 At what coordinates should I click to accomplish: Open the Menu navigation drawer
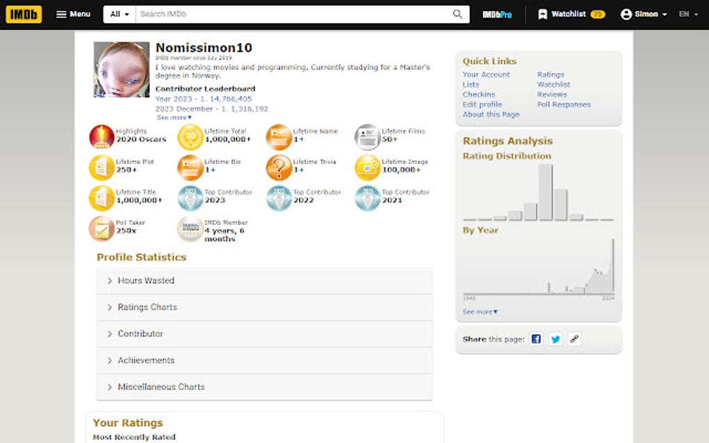[x=73, y=14]
